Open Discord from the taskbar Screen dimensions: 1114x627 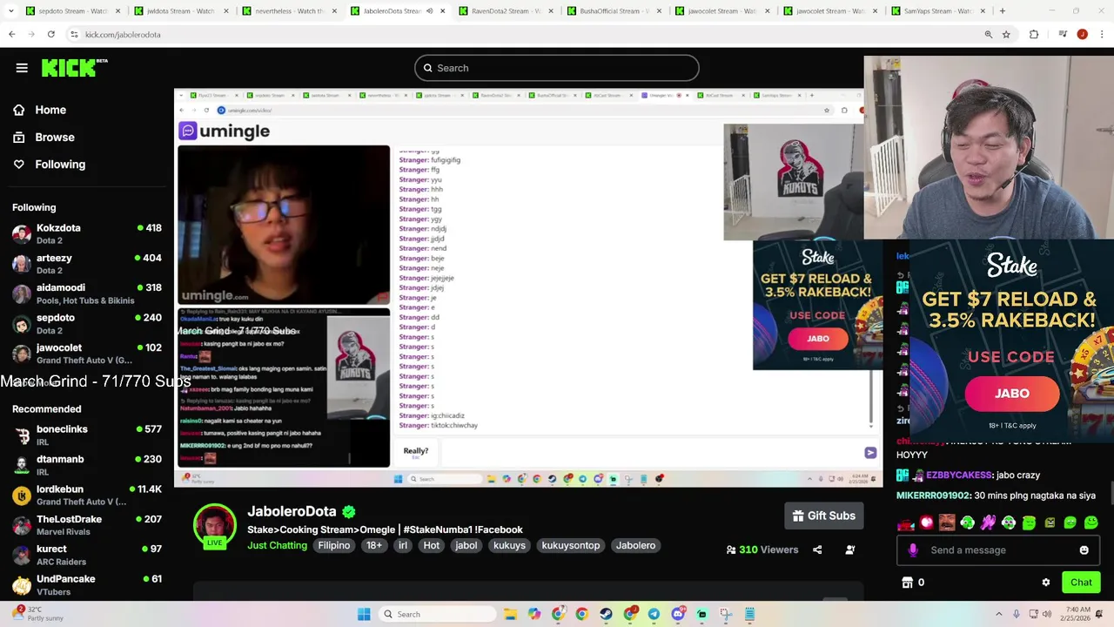tap(677, 614)
